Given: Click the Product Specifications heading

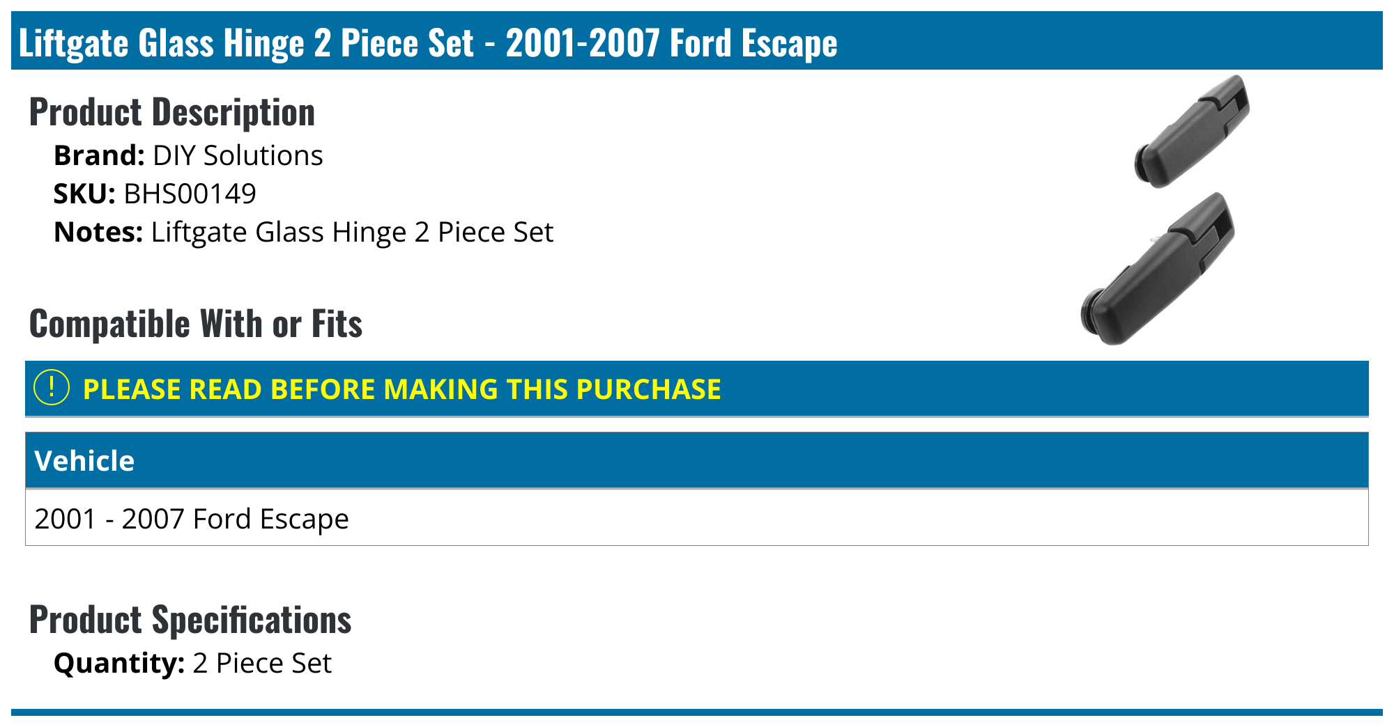Looking at the screenshot, I should pos(190,620).
